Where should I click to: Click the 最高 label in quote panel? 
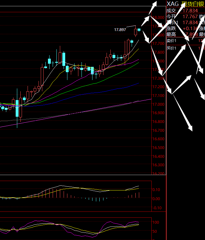click(x=171, y=35)
